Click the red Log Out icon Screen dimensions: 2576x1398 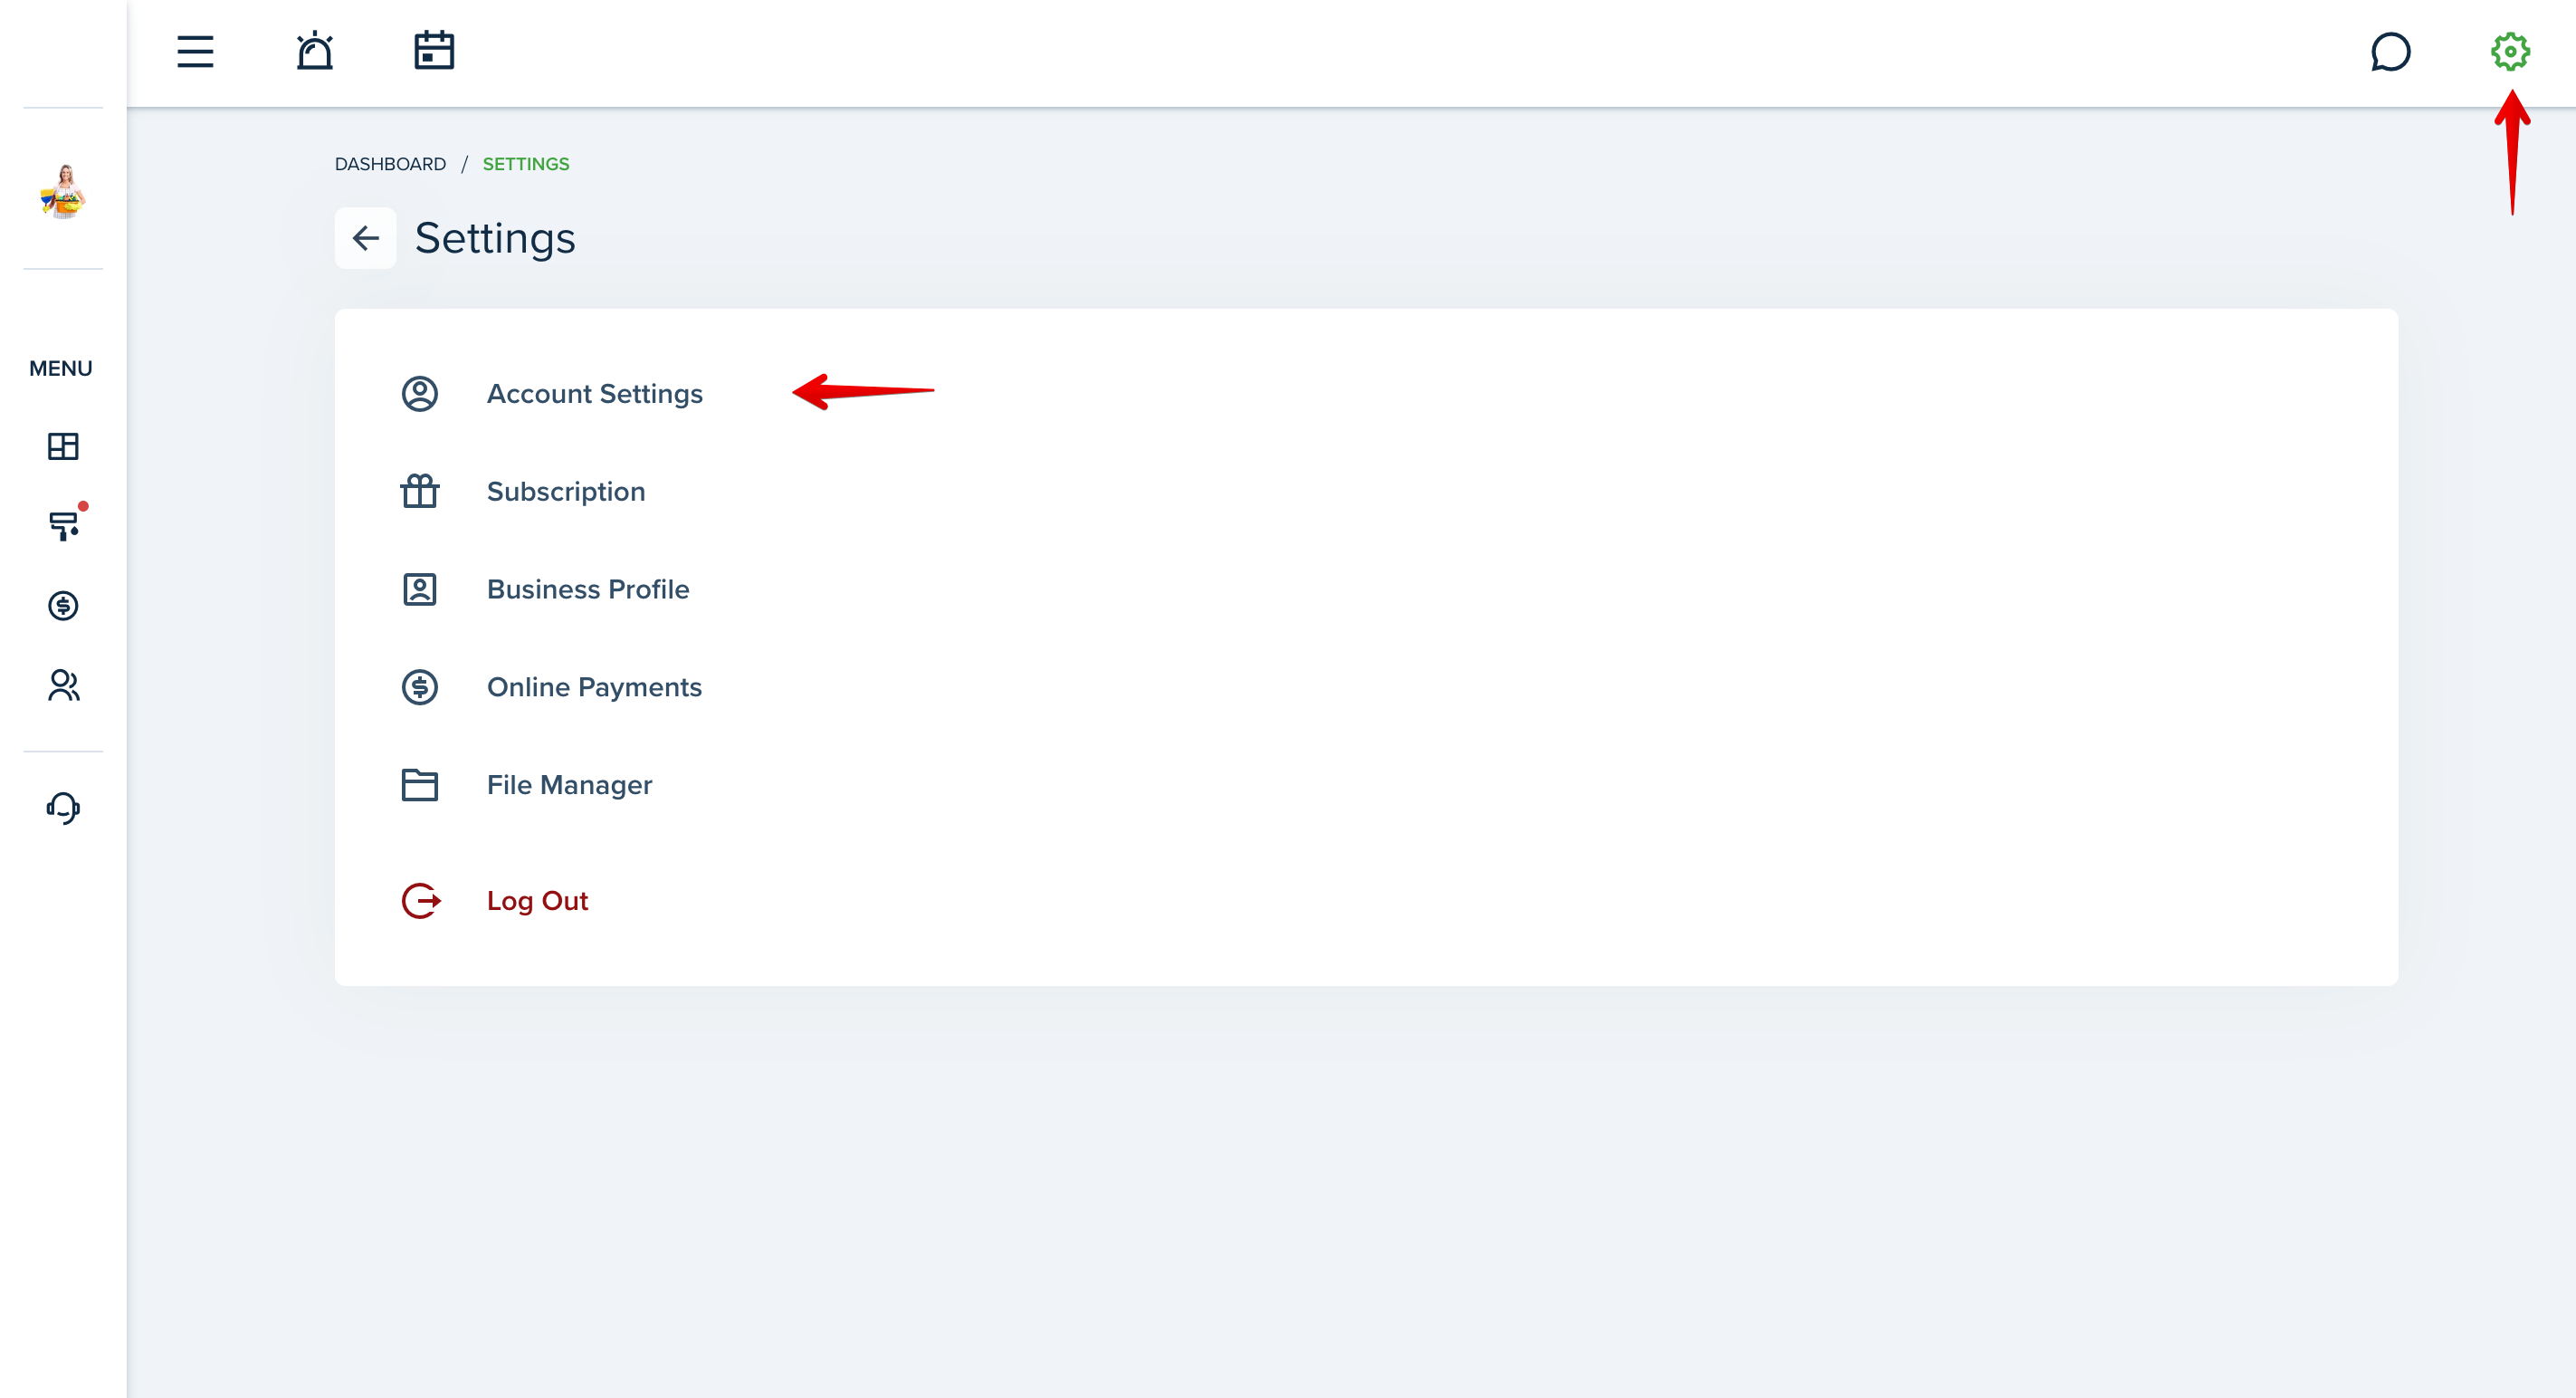(x=421, y=901)
